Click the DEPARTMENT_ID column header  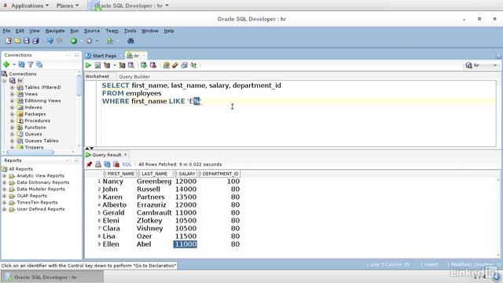[x=219, y=174]
